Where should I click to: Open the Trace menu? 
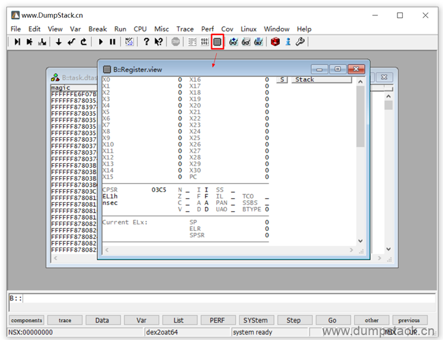(x=185, y=29)
